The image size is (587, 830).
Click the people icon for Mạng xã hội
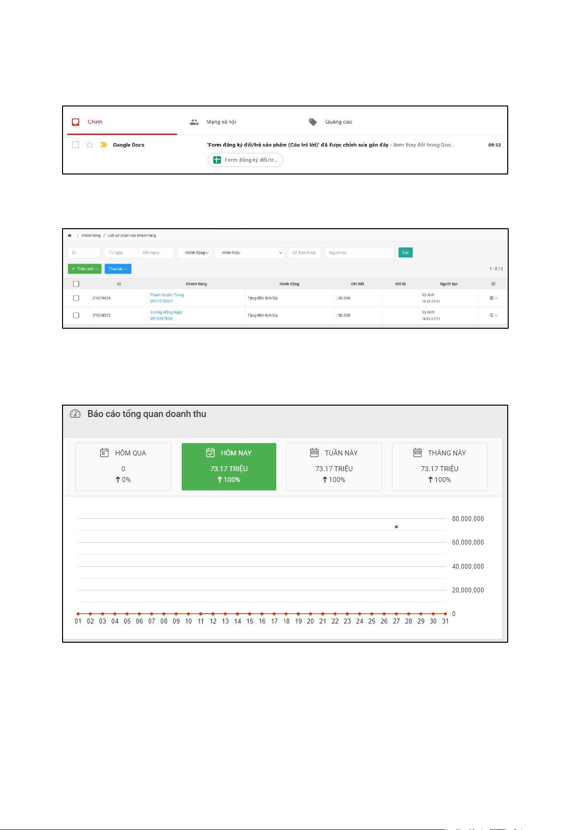pos(194,122)
